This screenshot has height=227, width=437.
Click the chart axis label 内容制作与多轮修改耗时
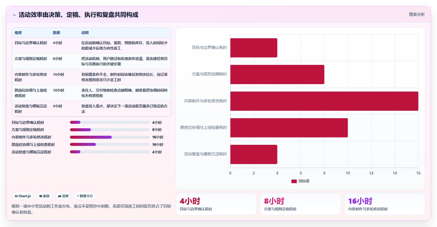(x=205, y=101)
